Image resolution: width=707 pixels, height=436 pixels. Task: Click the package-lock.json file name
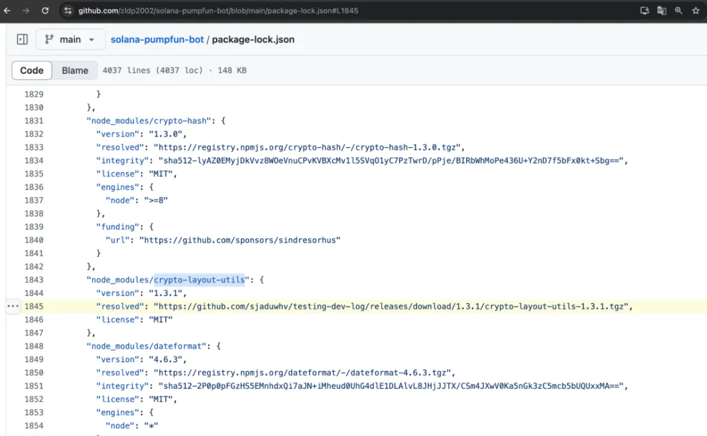[253, 39]
